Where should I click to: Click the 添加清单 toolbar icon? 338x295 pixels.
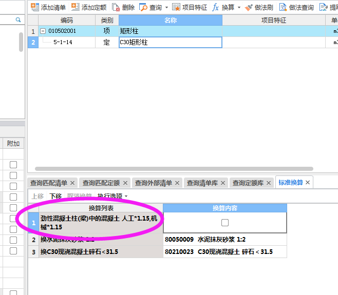pos(35,7)
